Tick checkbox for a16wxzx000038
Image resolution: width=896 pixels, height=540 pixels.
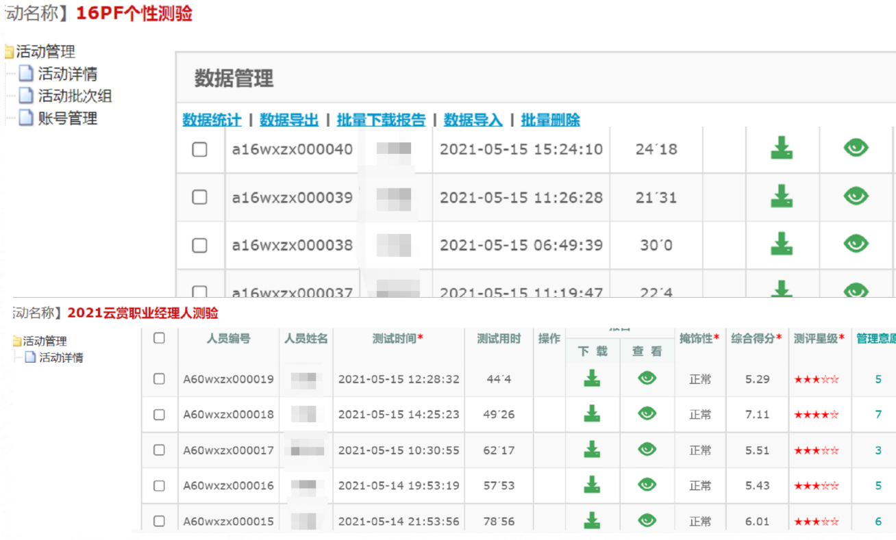pyautogui.click(x=199, y=245)
